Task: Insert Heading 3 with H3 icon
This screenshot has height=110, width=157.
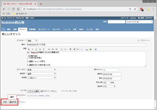Action: pos(56,49)
